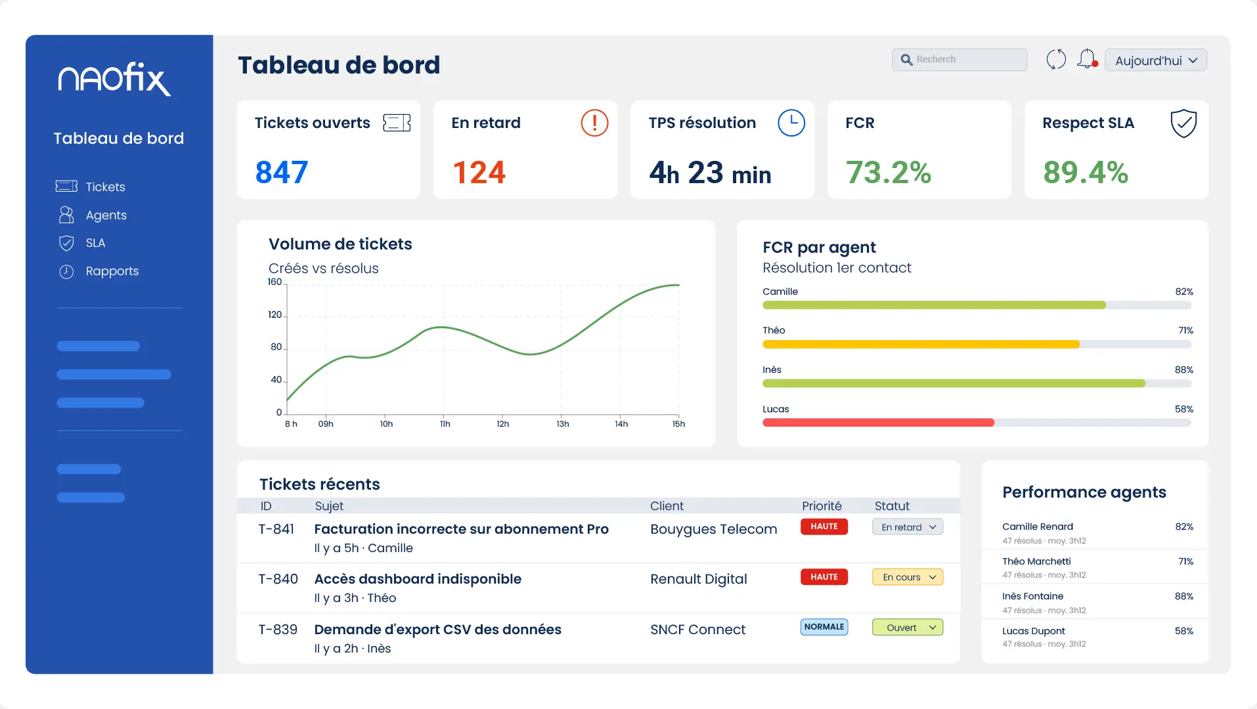Click the HAUTE priority badge on T-841
This screenshot has height=709, width=1257.
tap(824, 526)
